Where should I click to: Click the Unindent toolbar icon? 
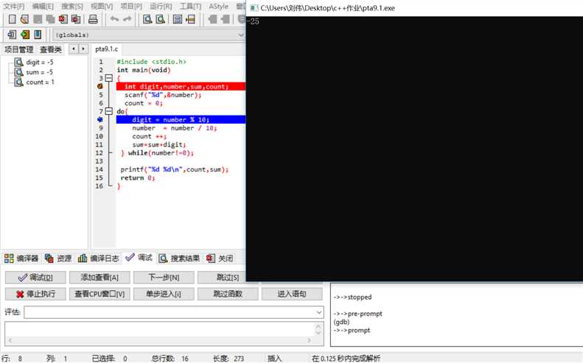click(x=226, y=19)
